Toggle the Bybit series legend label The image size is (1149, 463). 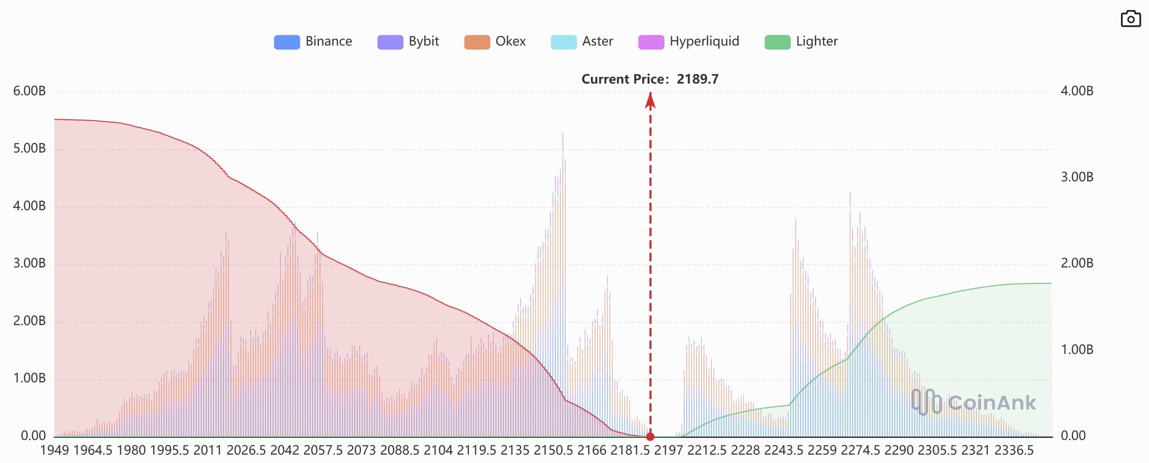coord(424,42)
